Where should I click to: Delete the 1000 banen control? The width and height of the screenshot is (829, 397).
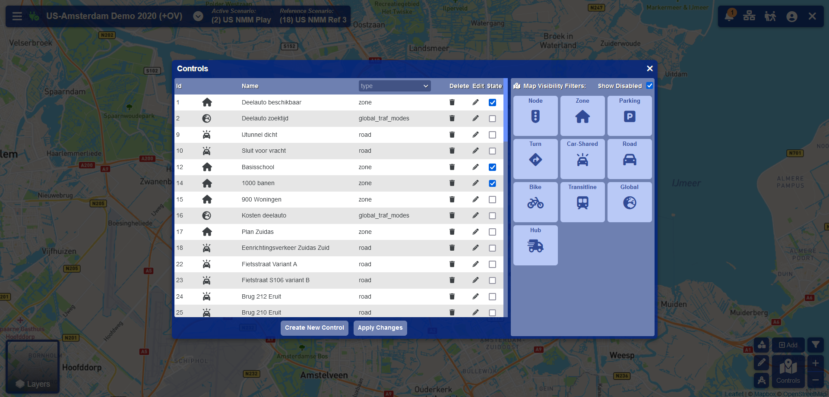452,183
